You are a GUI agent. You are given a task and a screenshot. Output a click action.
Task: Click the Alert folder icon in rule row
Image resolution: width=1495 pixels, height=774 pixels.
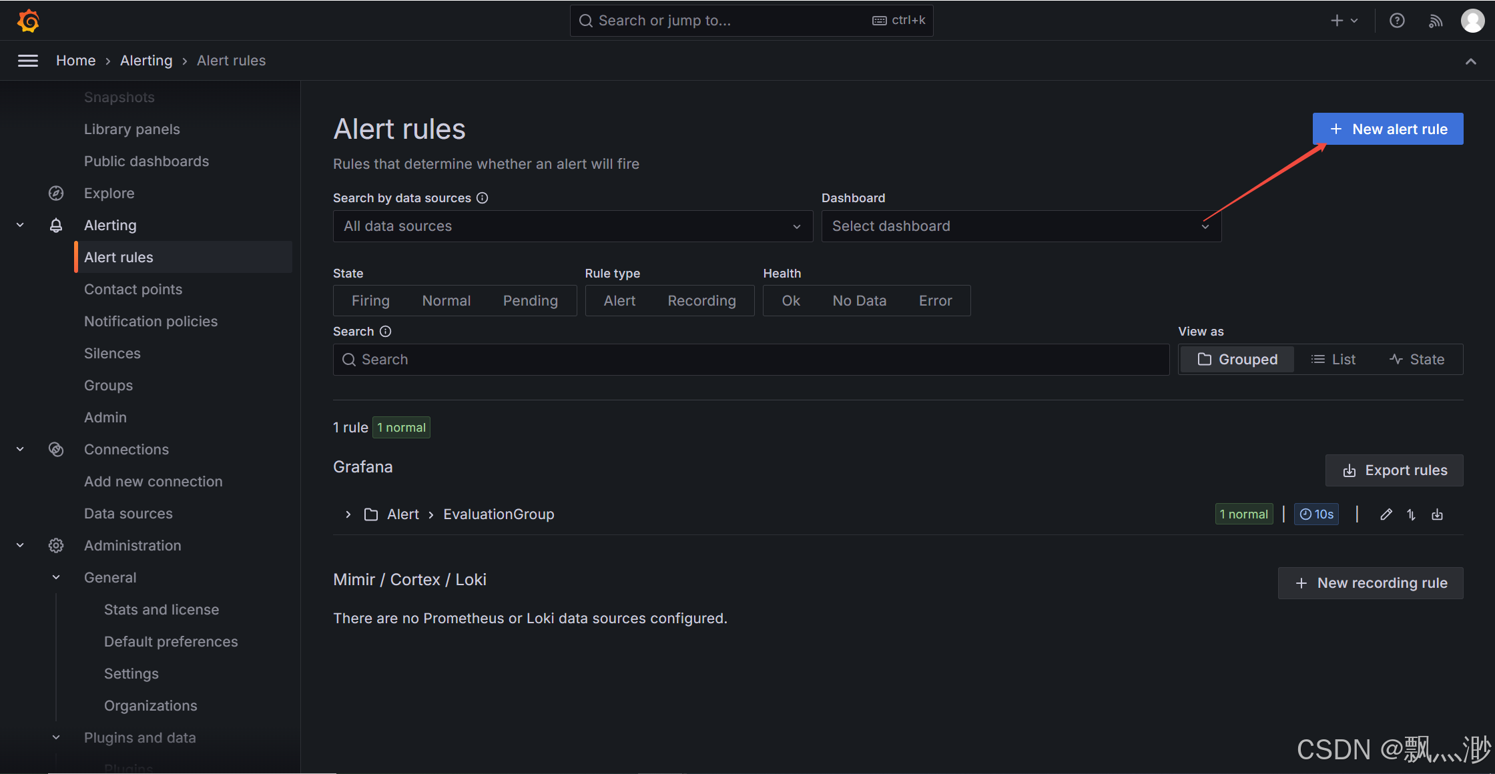click(371, 514)
